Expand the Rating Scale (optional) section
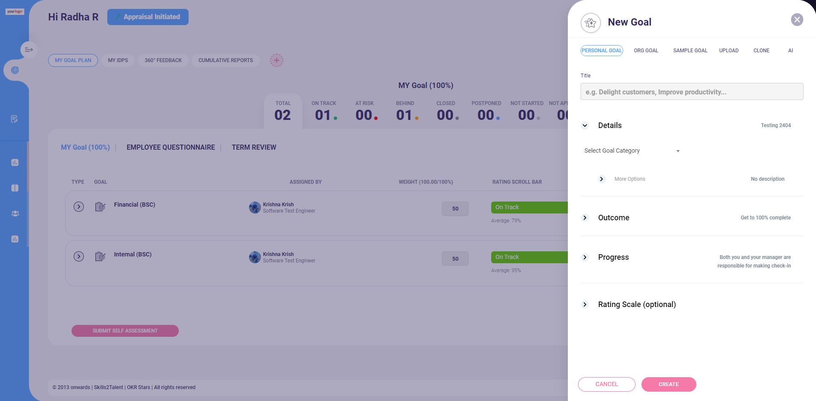Image resolution: width=816 pixels, height=401 pixels. 585,304
